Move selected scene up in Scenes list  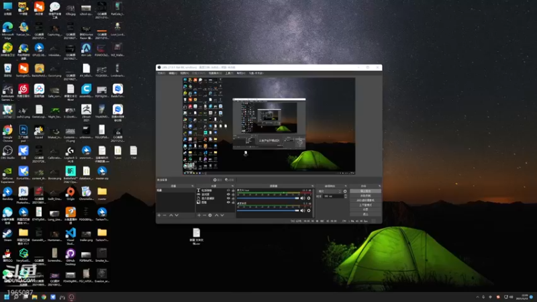(x=171, y=215)
